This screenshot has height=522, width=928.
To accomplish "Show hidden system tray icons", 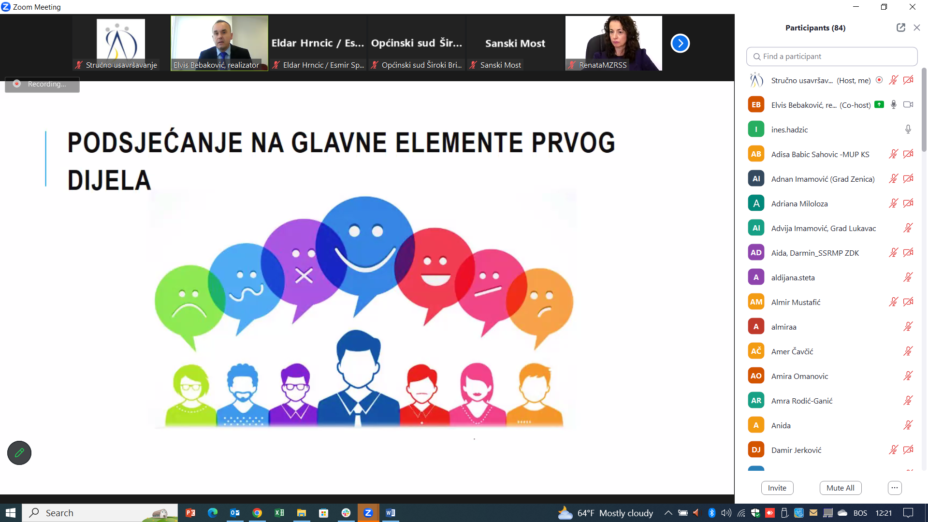I will [668, 513].
